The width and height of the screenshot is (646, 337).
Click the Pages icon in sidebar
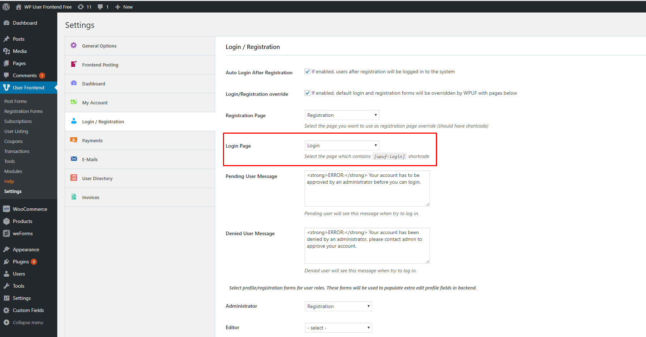click(6, 63)
